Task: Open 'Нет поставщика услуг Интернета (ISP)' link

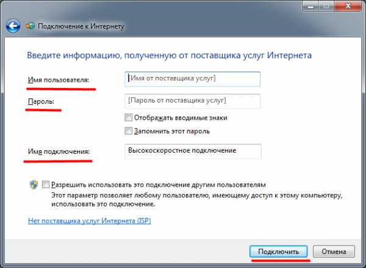Action: coord(90,221)
